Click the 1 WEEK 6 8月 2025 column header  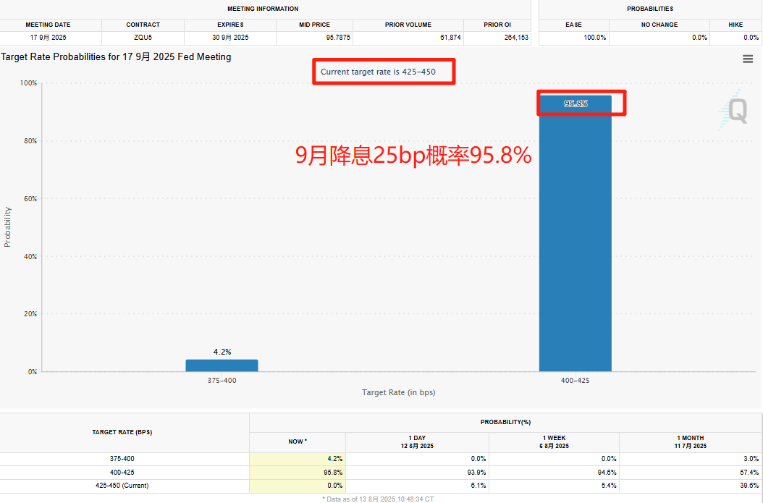tap(554, 441)
